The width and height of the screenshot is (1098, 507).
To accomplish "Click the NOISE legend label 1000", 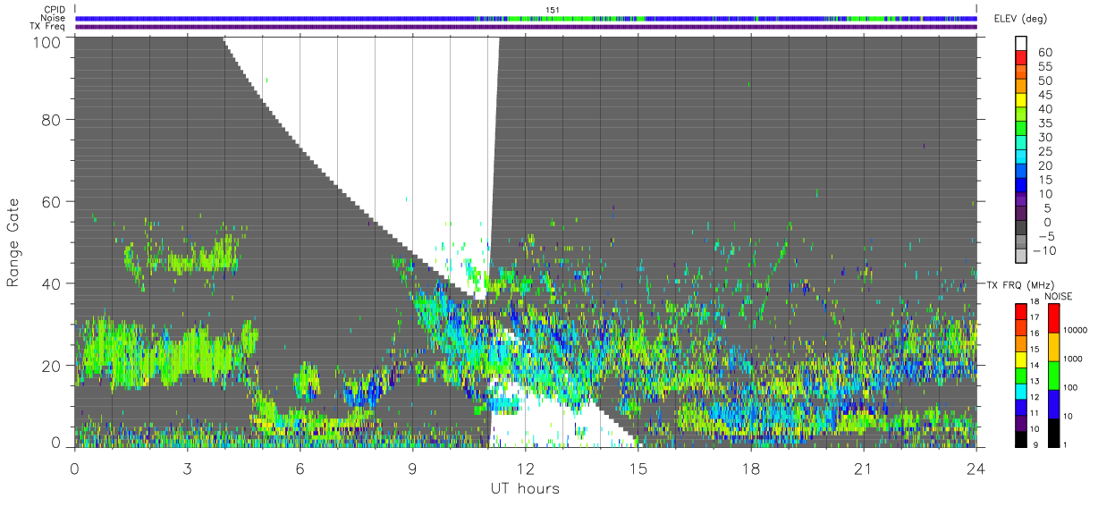I will [x=1072, y=359].
